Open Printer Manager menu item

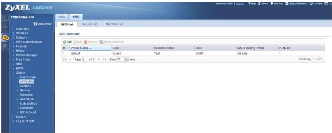[27, 55]
